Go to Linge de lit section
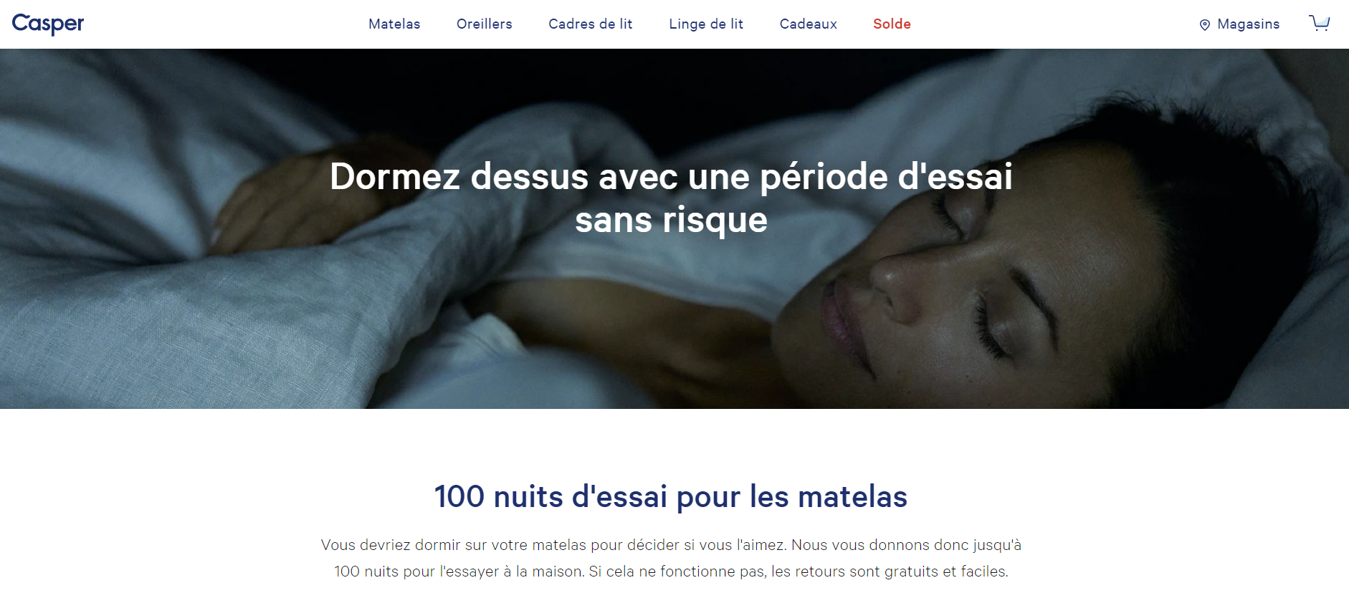Screen dimensions: 1349x598 click(x=706, y=24)
